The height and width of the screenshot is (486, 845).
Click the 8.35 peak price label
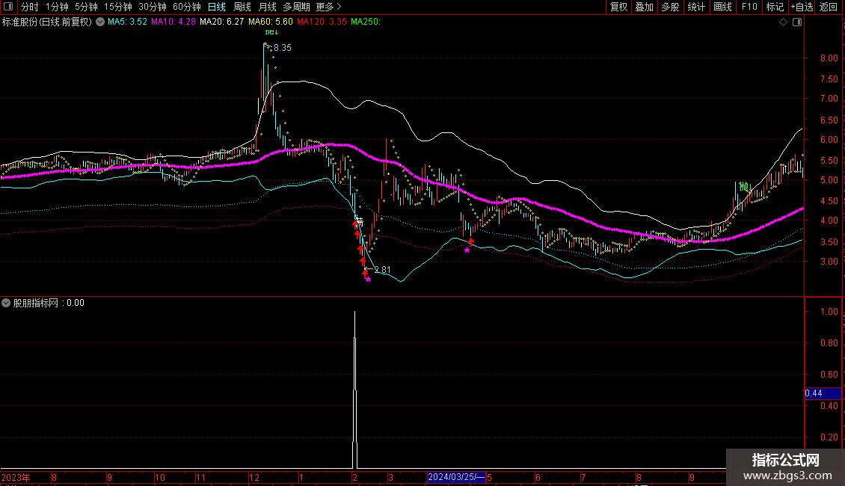282,48
